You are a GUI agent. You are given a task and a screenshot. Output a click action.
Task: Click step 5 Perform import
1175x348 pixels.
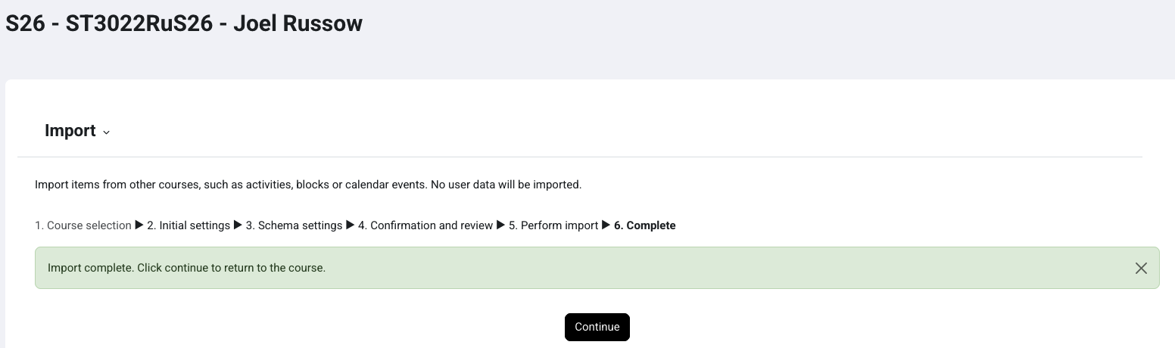553,225
